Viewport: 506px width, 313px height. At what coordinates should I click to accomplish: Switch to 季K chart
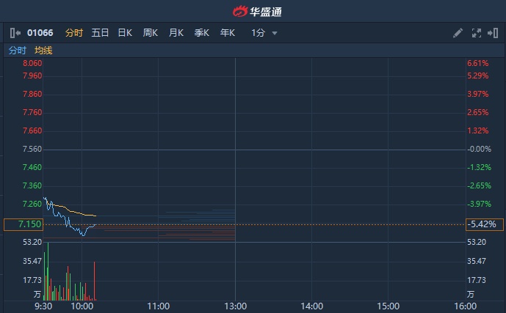pyautogui.click(x=202, y=33)
